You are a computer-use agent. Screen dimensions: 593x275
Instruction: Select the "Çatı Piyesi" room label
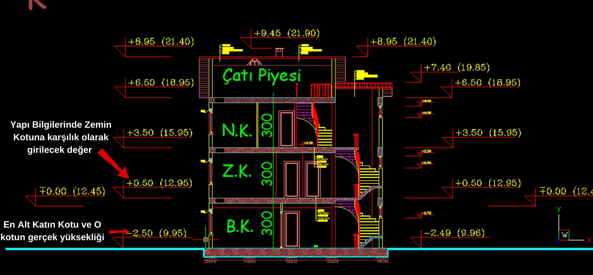(262, 76)
